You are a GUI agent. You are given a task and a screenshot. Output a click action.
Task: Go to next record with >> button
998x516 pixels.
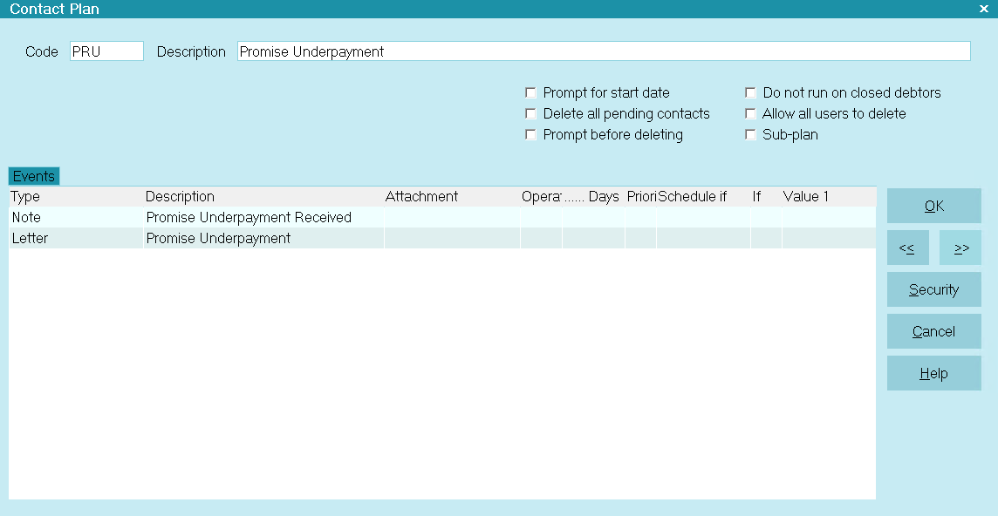click(x=960, y=248)
